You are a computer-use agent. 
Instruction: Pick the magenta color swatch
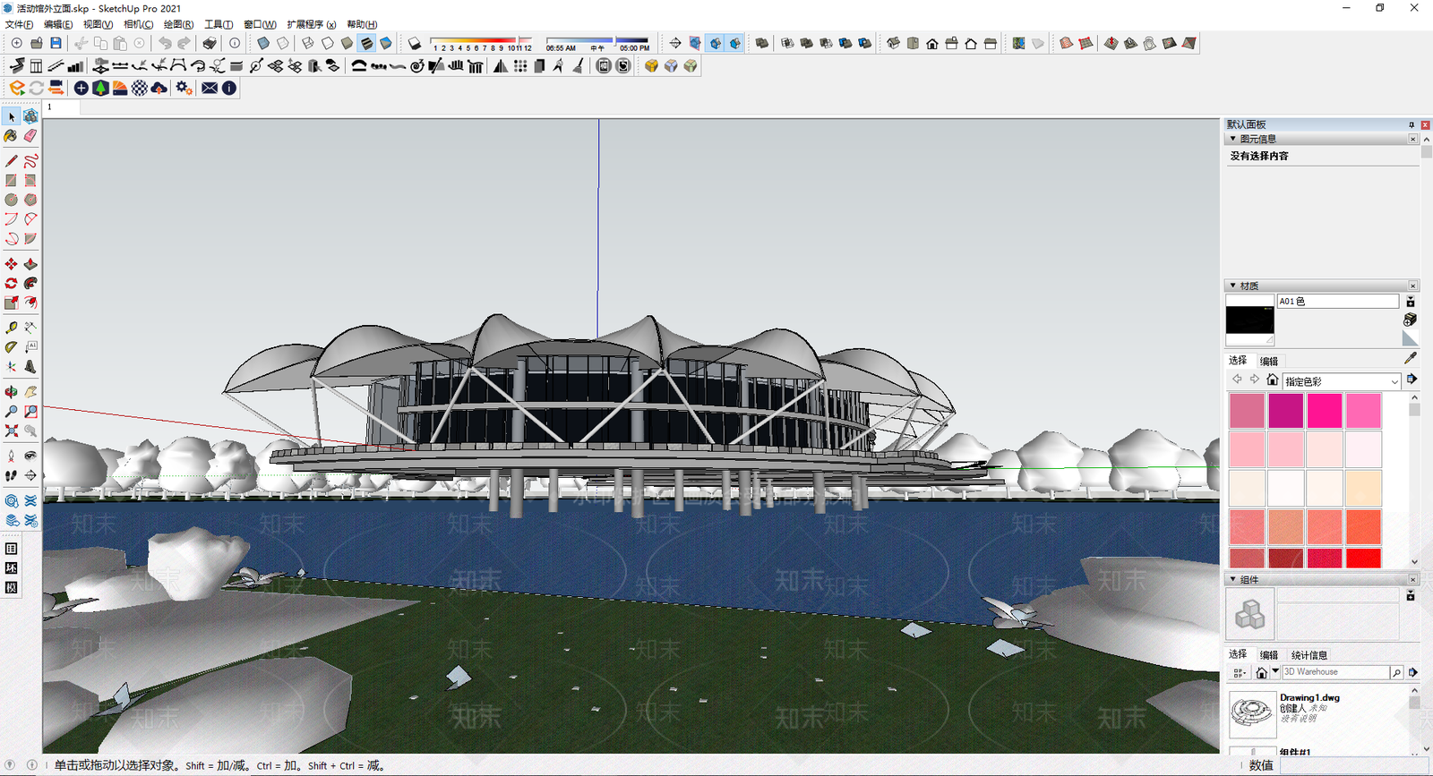coord(1285,411)
